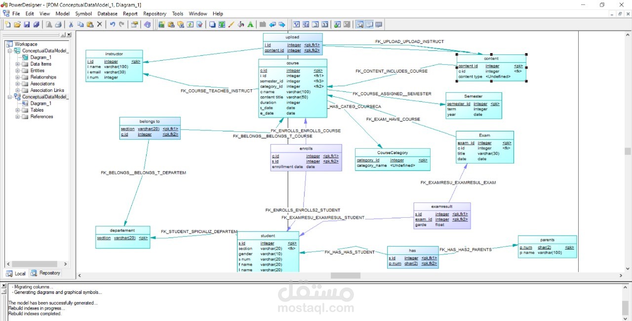This screenshot has height=321, width=632.
Task: Click the Paste clipboard icon
Action: pos(90,24)
